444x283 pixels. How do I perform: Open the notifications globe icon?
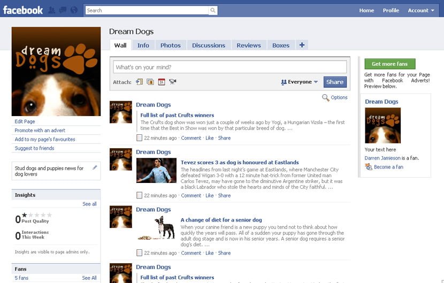(x=74, y=10)
